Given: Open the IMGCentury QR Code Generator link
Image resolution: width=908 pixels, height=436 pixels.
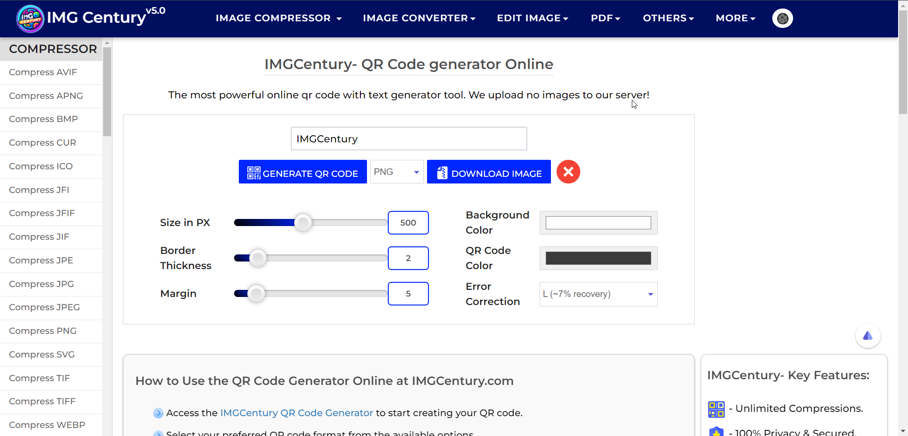Looking at the screenshot, I should tap(297, 413).
